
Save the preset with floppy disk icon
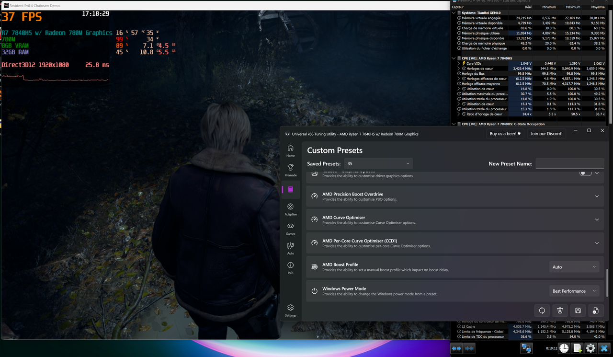click(x=578, y=311)
